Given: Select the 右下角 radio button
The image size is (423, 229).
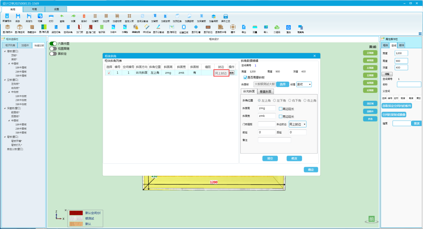Looking at the screenshot, I should click(290, 101).
